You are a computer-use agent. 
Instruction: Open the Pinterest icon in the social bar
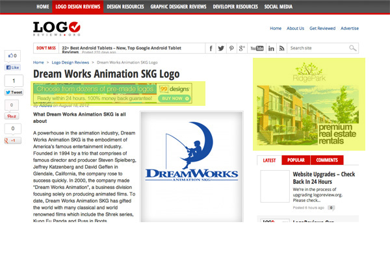click(x=231, y=49)
